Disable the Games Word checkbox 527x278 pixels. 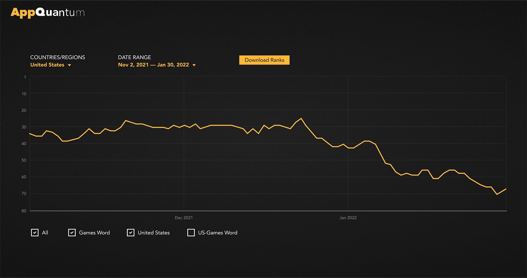click(72, 232)
